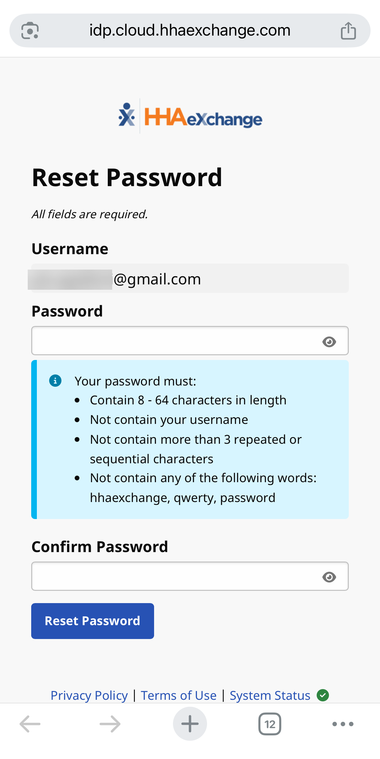Click the Reset Password button
Screen dimensions: 380x759
[x=93, y=621]
